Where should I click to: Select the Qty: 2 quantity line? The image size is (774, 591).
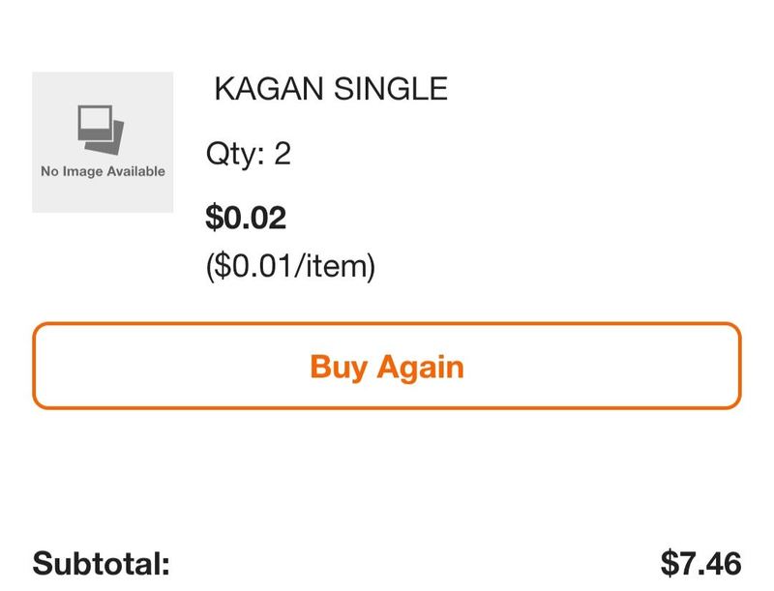[x=249, y=154]
